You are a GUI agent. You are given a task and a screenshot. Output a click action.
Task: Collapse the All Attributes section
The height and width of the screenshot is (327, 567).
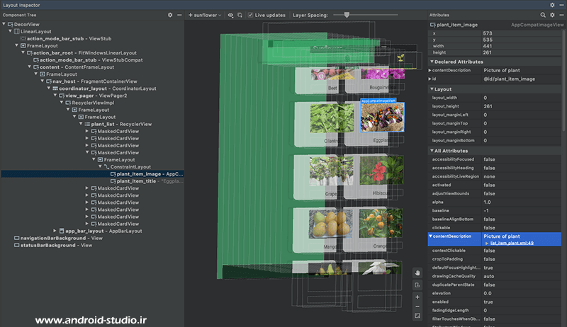click(x=431, y=151)
